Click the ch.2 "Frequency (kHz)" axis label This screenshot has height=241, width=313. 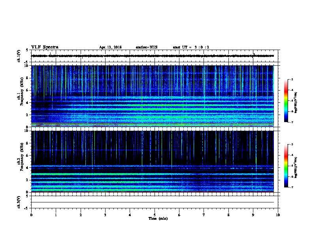[22, 157]
